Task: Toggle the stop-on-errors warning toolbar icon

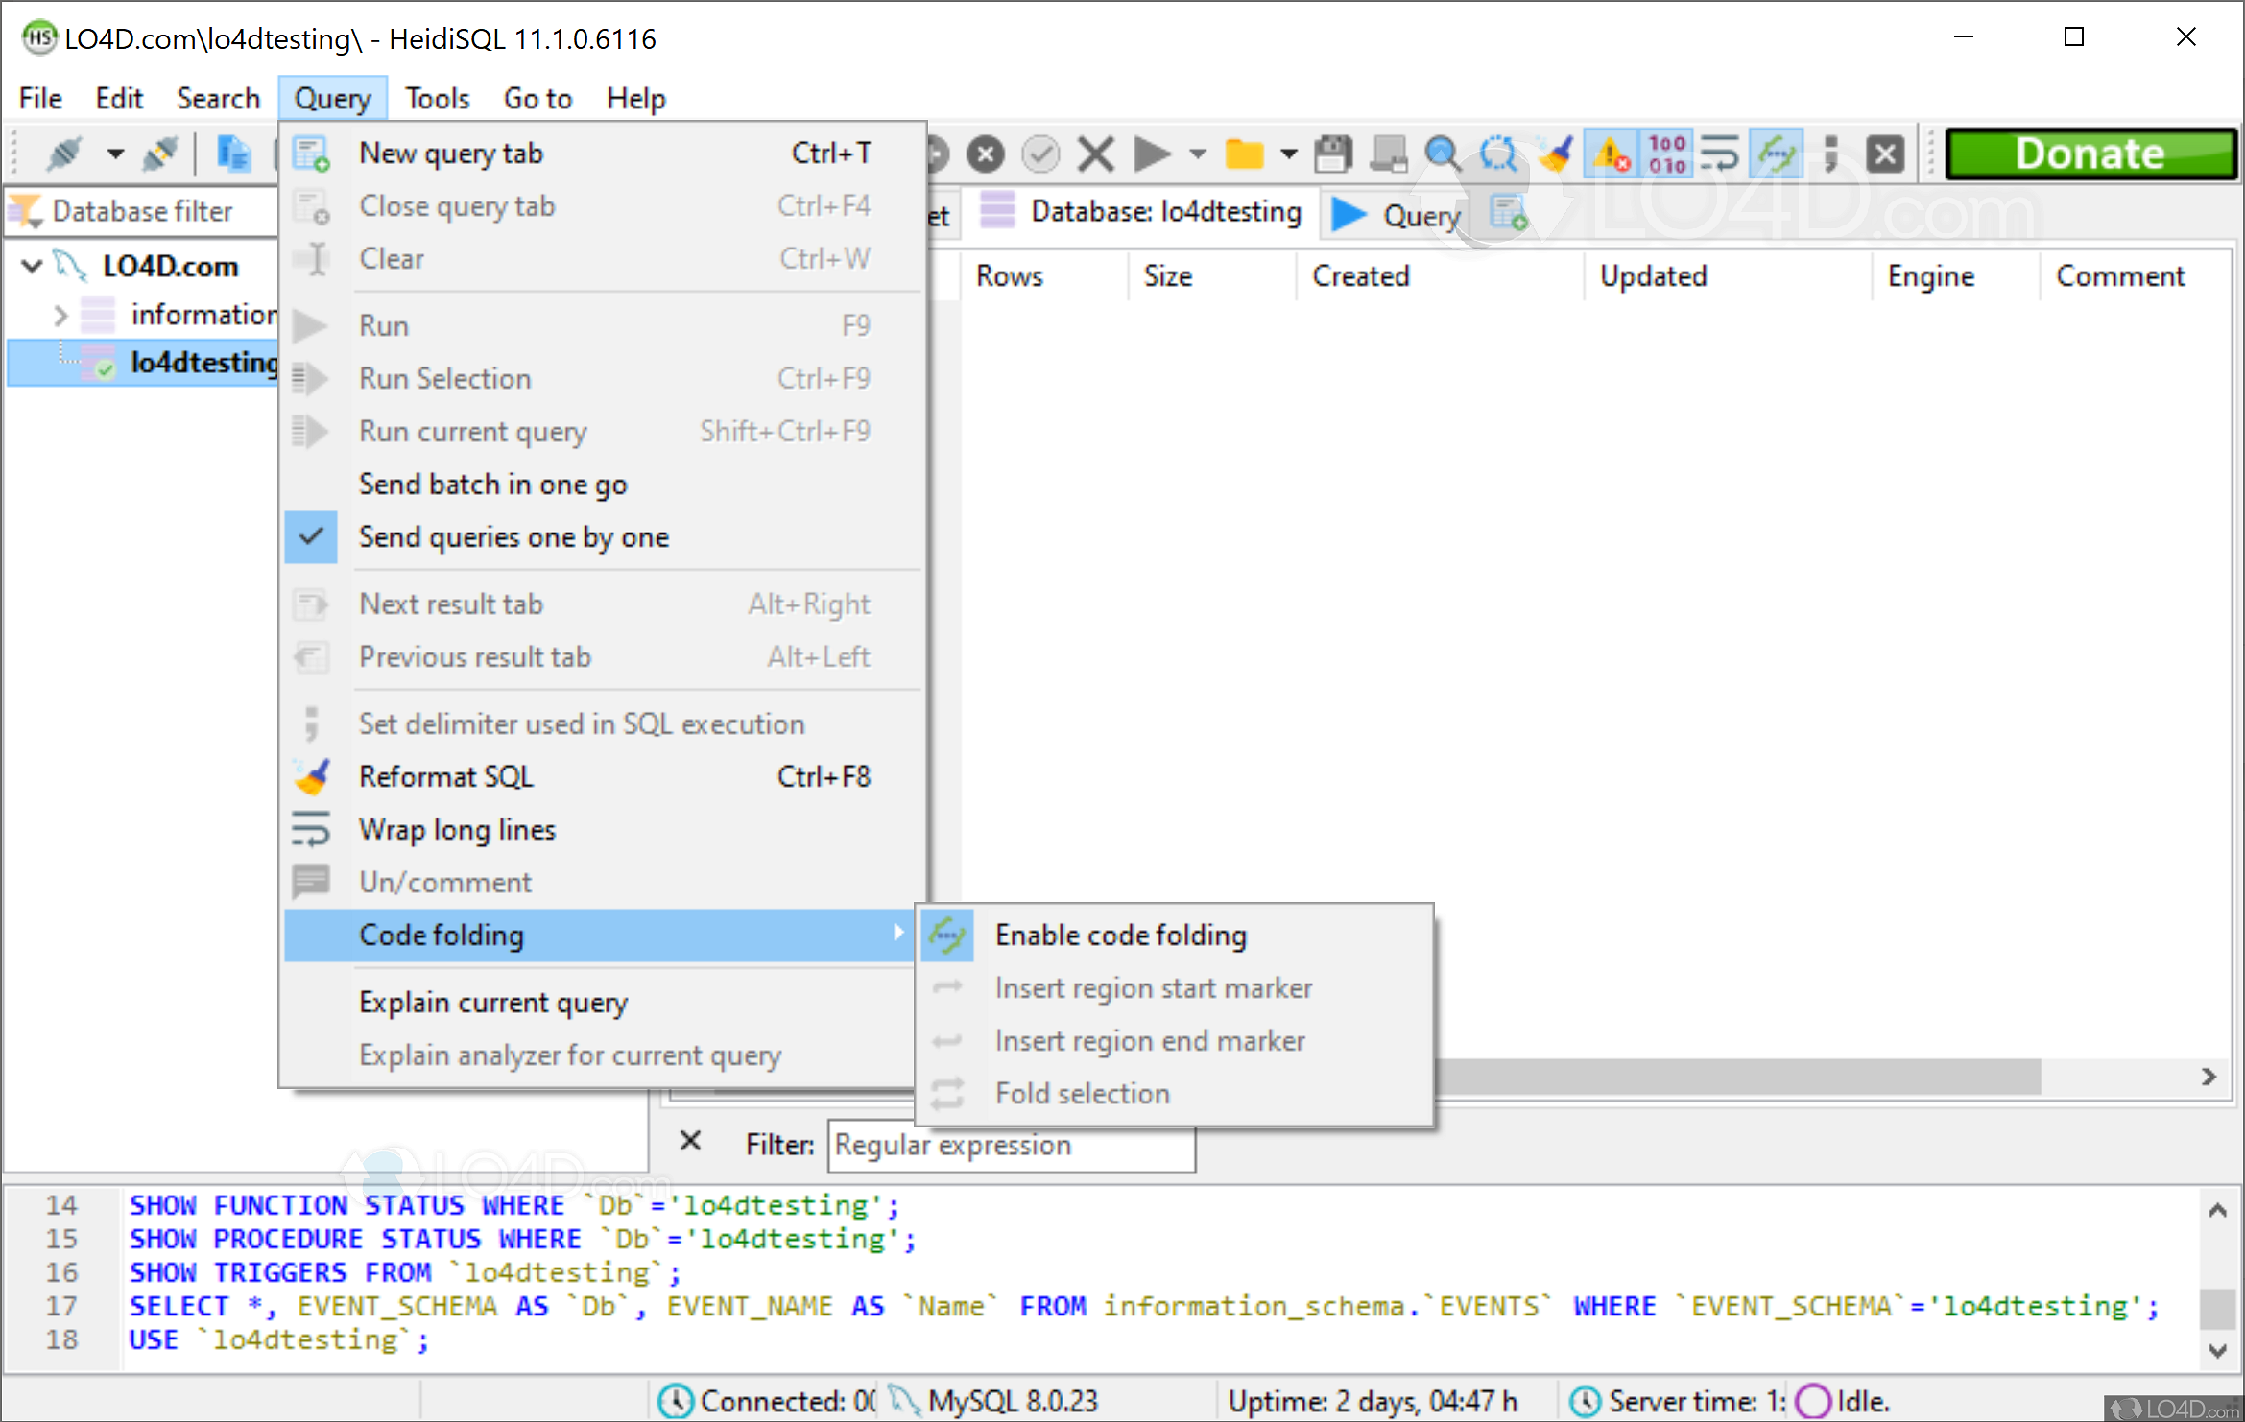Action: pos(1612,154)
